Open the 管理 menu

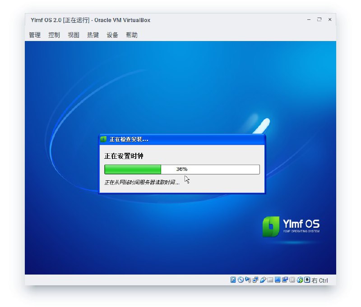point(35,35)
